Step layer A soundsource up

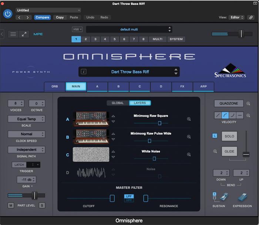[113, 116]
